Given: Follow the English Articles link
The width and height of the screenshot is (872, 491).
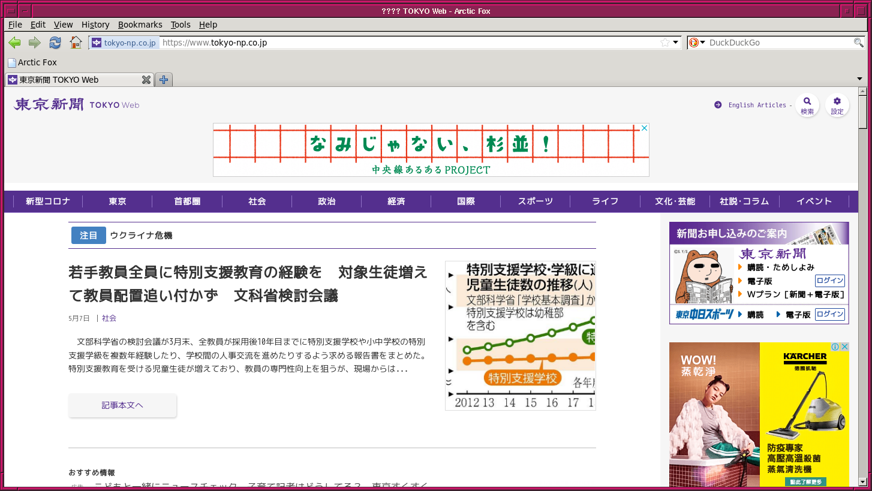Looking at the screenshot, I should 757,105.
